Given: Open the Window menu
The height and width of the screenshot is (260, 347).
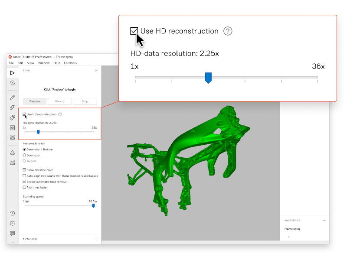Looking at the screenshot, I should pyautogui.click(x=44, y=63).
